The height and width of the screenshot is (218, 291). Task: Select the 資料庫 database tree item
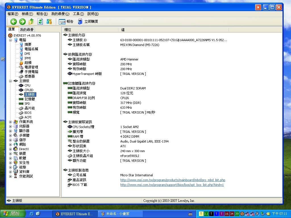point(24,172)
